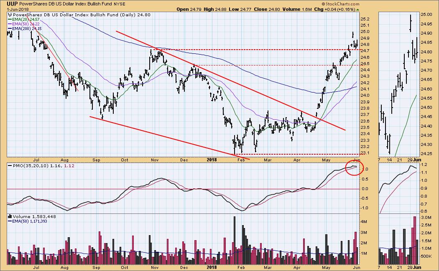Click the 500K label on volume zoom axis
Image resolution: width=439 pixels, height=271 pixels.
(x=426, y=256)
